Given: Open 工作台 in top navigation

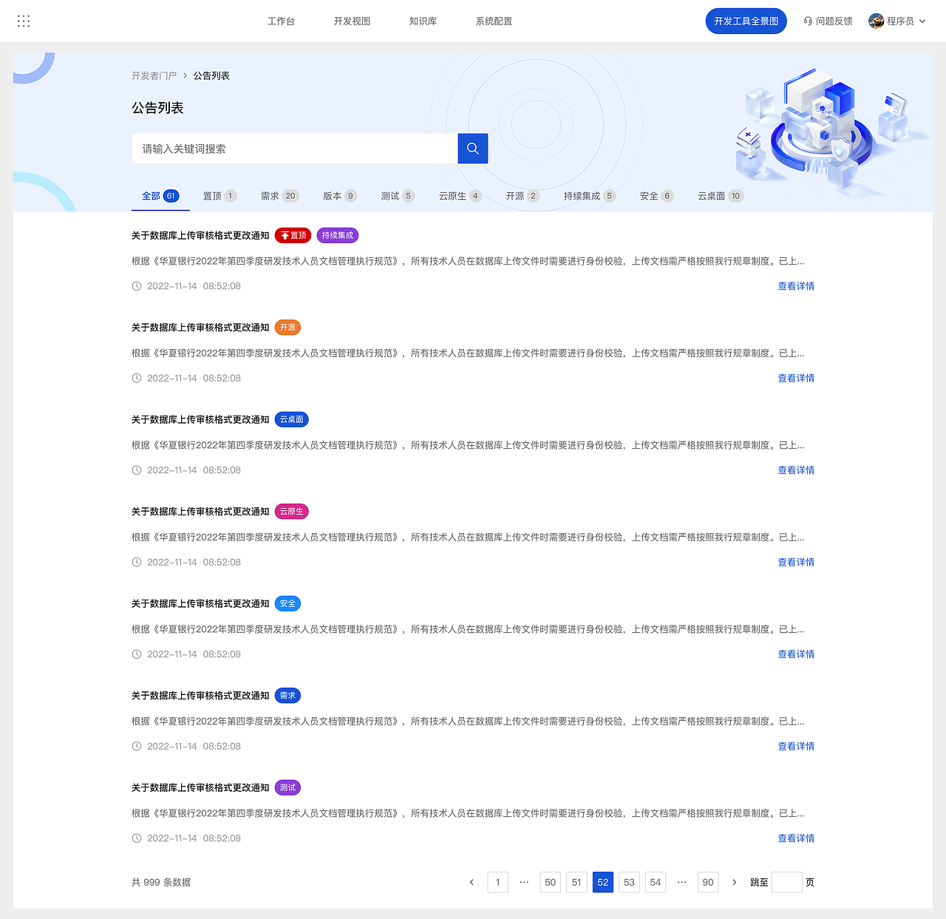Looking at the screenshot, I should click(x=281, y=21).
